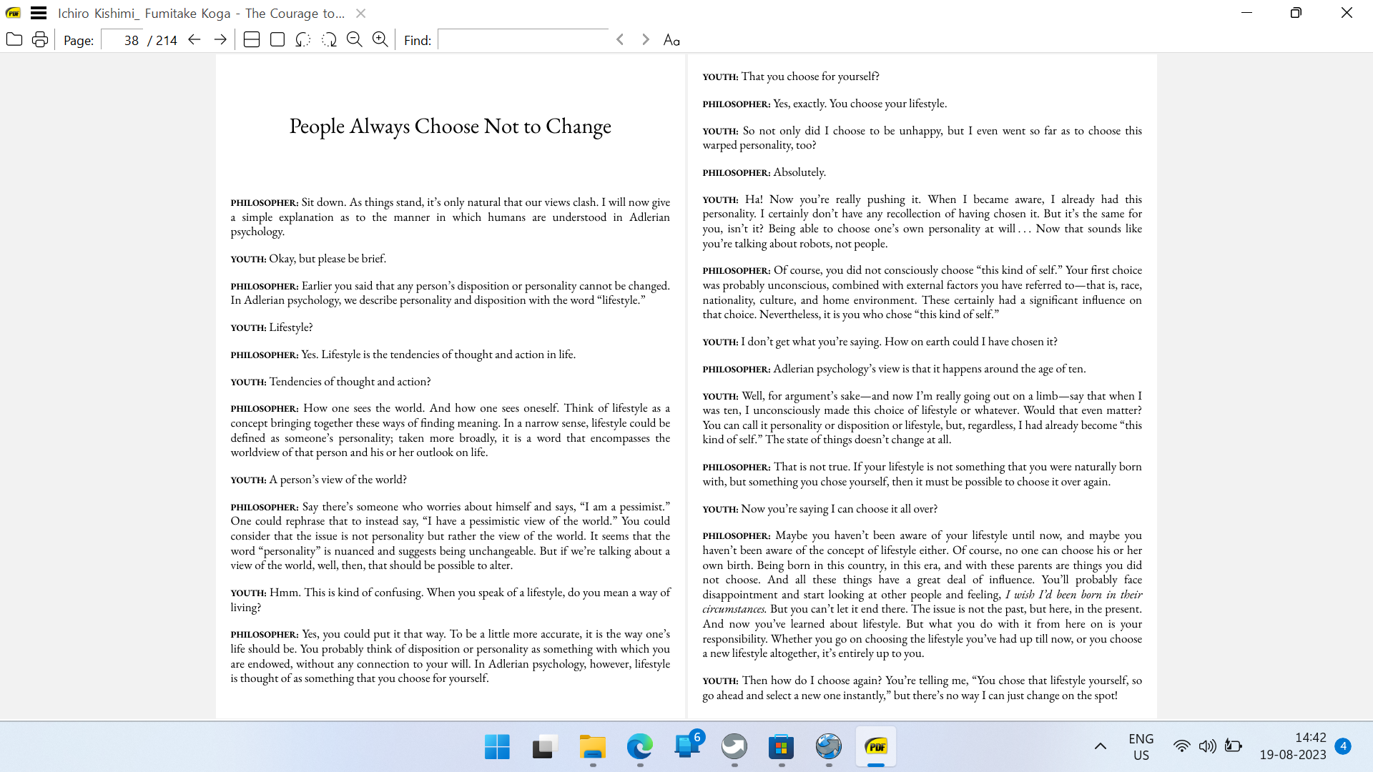Jump to the next search match

coord(645,39)
